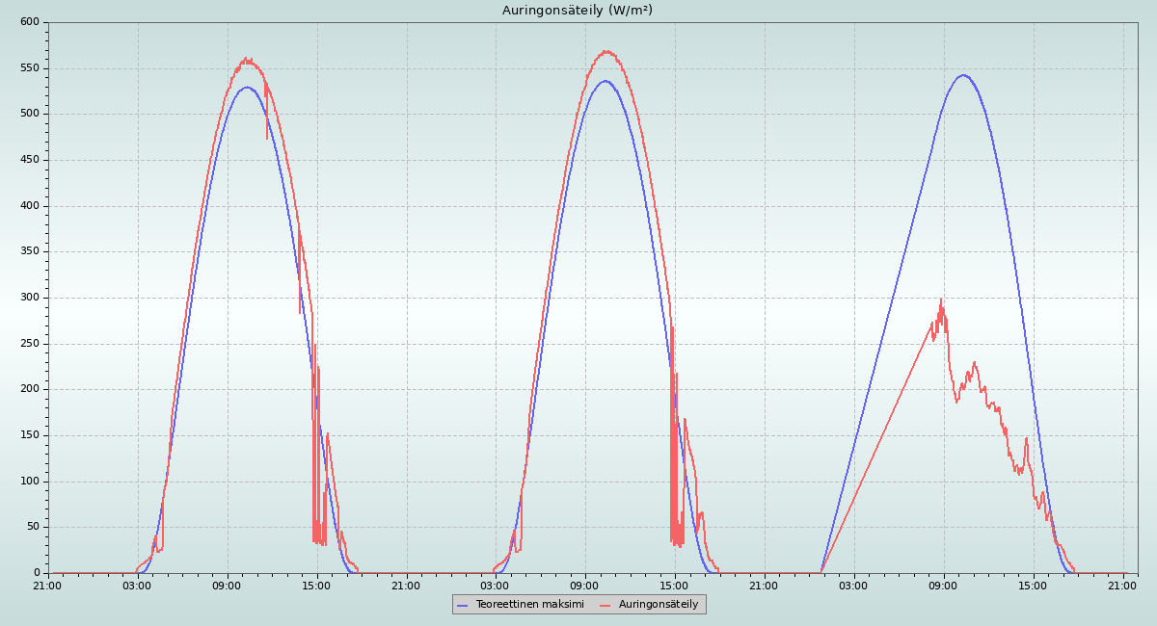The image size is (1157, 626).
Task: Click the chart title Auringonsäteily (W/m²)
Action: [577, 10]
